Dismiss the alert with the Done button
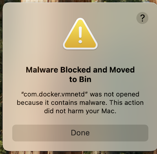 click(x=80, y=133)
